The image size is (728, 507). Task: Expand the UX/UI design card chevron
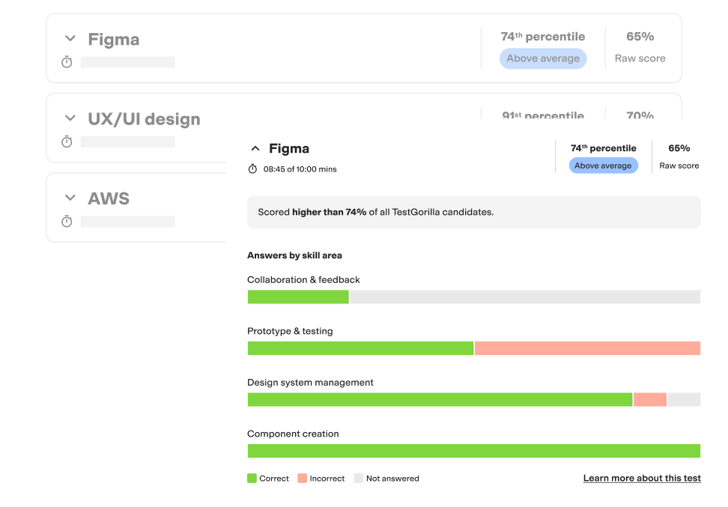click(x=70, y=118)
